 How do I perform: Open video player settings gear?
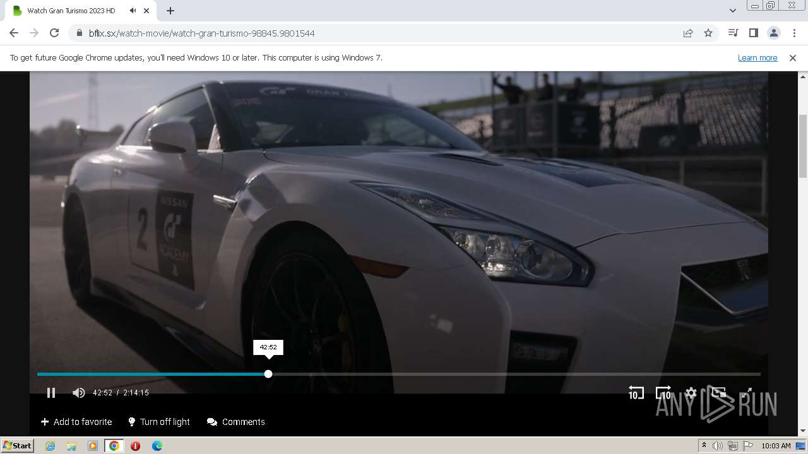691,393
